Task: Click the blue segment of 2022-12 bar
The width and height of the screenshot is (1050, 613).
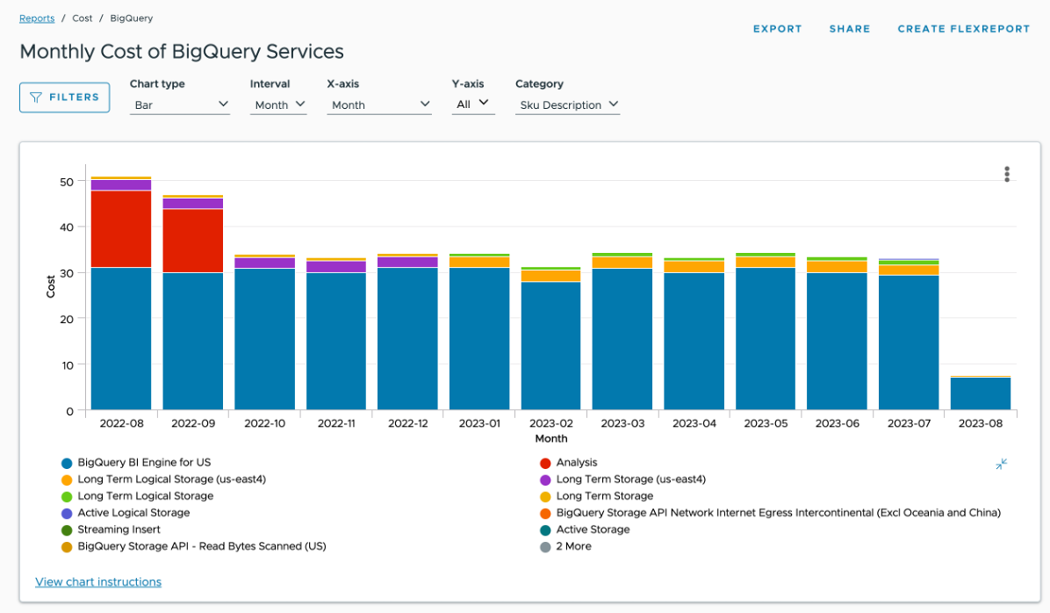Action: [x=408, y=338]
